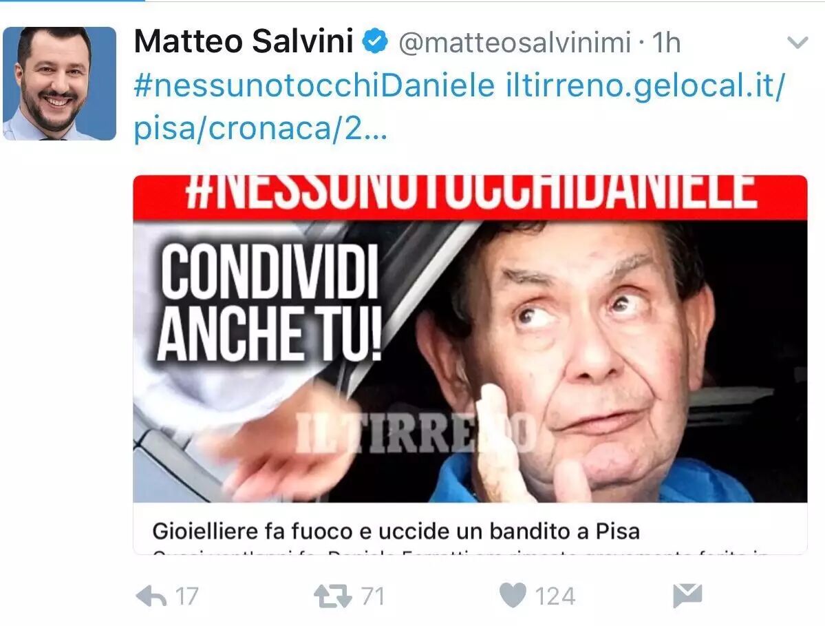Expand the tweet options chevron
825x626 pixels.
pos(797,43)
